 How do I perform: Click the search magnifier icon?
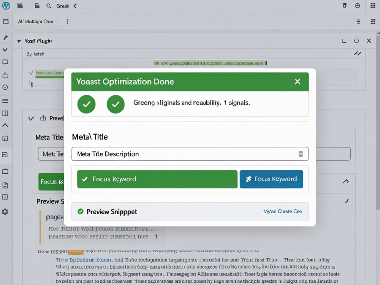49,6
